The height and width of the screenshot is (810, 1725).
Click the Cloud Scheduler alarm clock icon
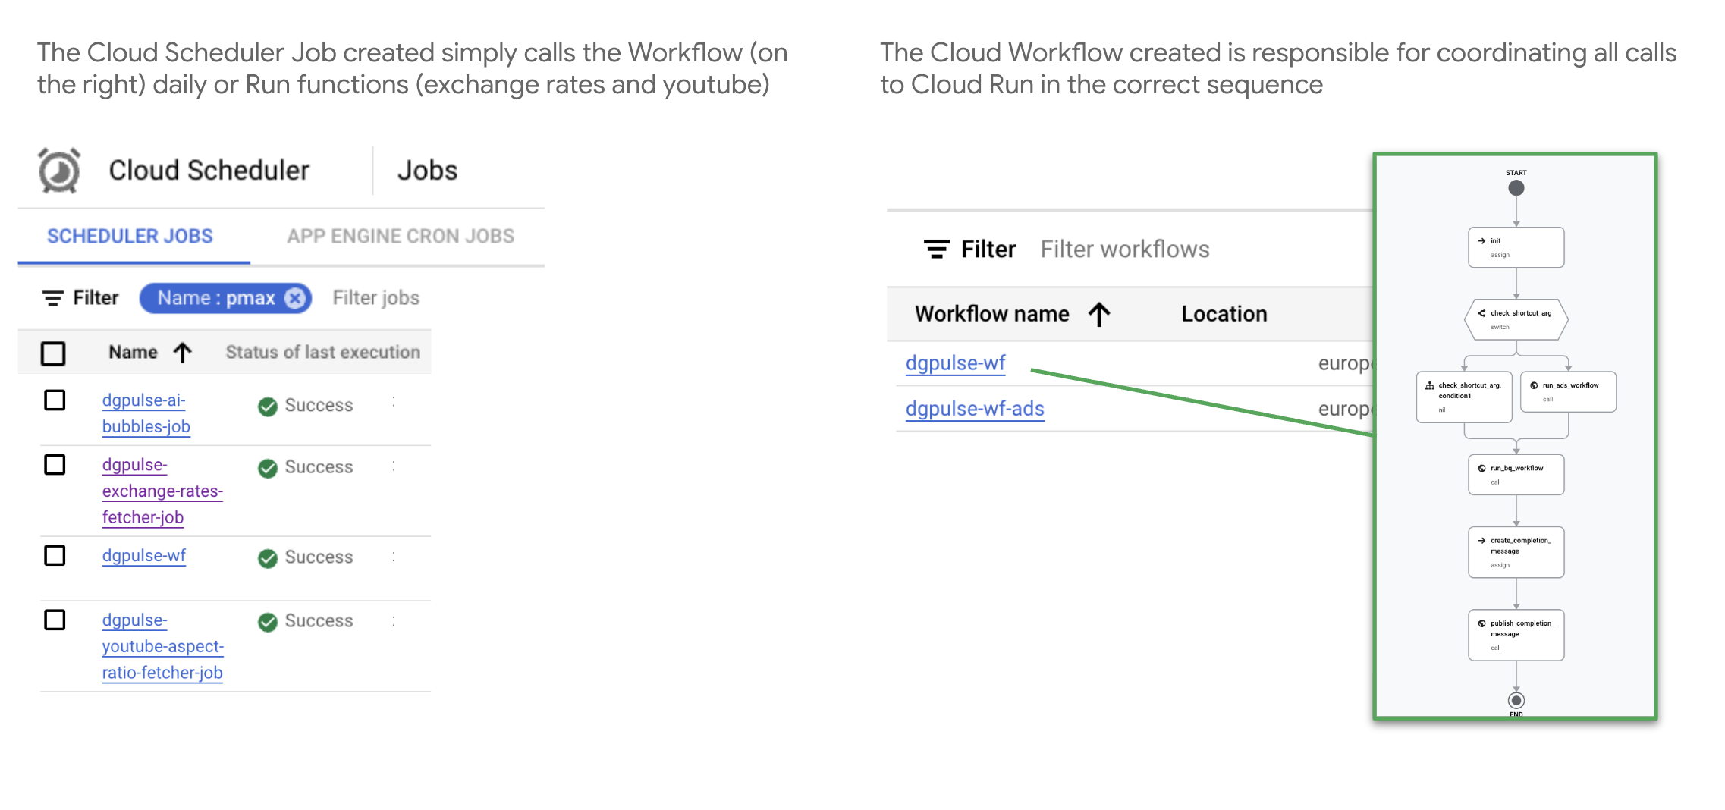point(59,171)
